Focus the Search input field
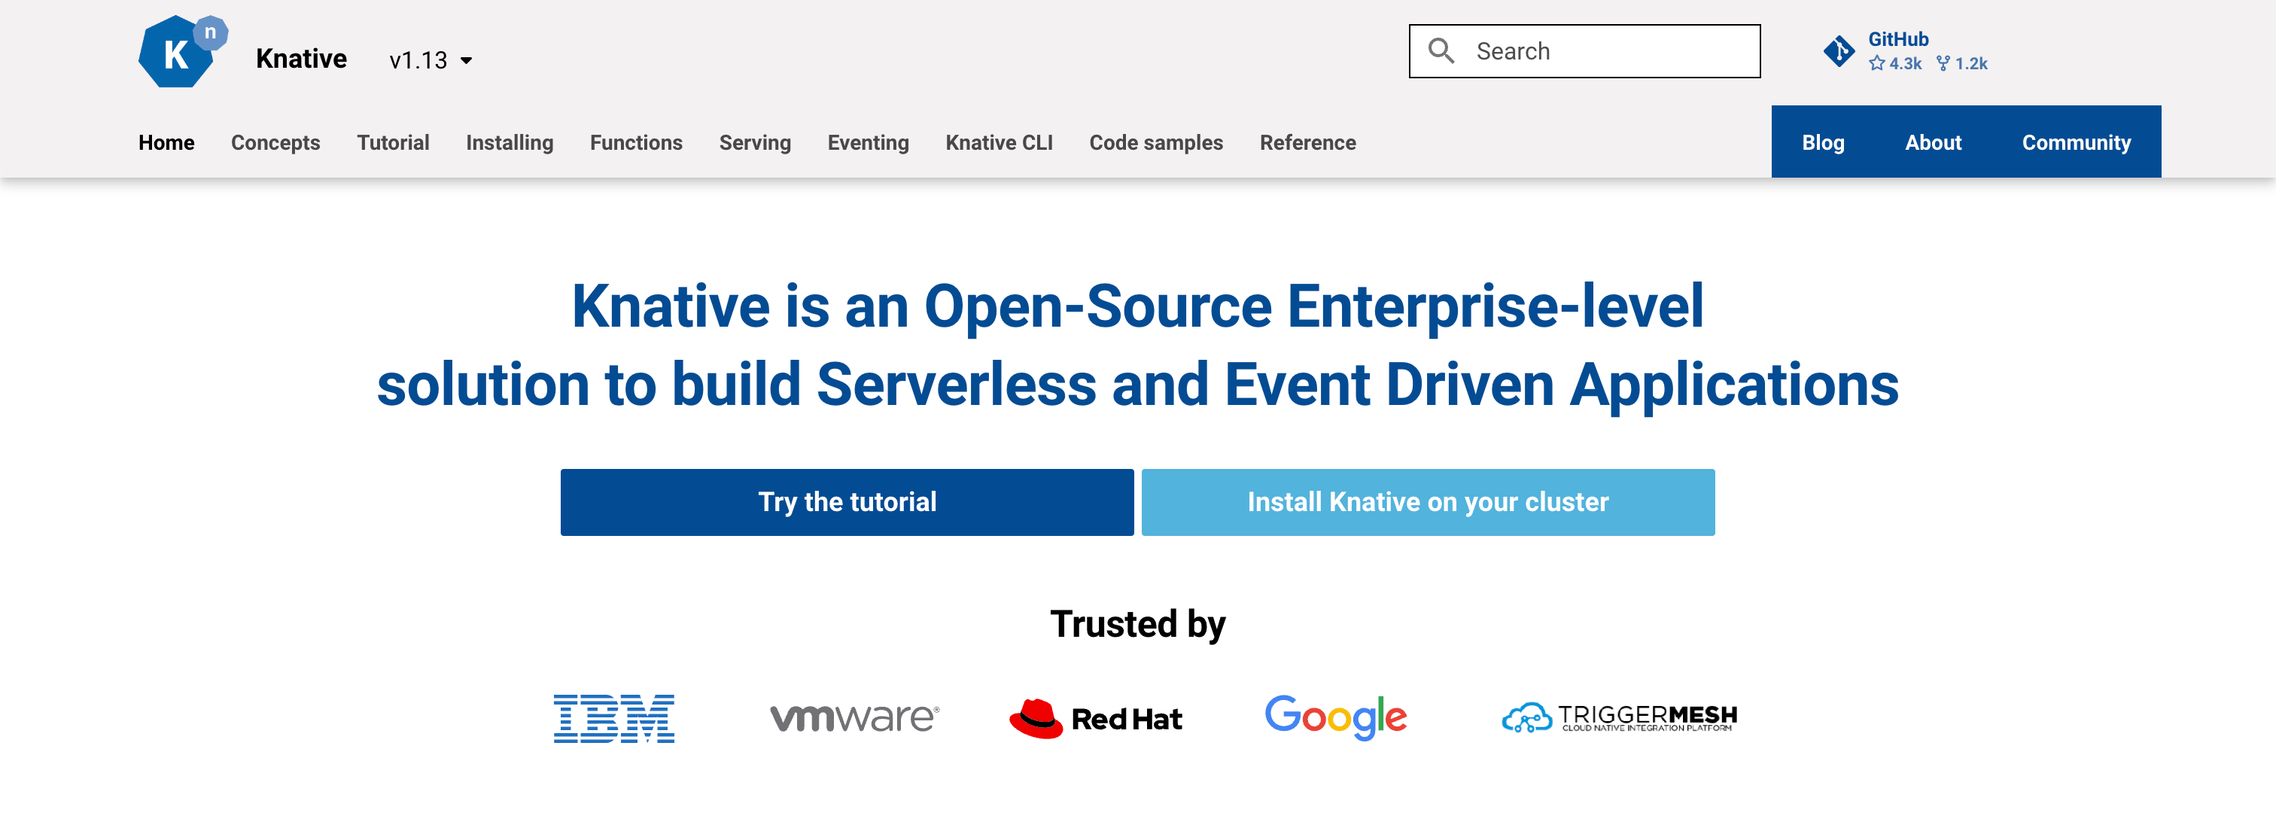Screen dimensions: 2276x831 (x=1584, y=51)
